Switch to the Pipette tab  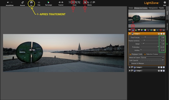coord(161,8)
